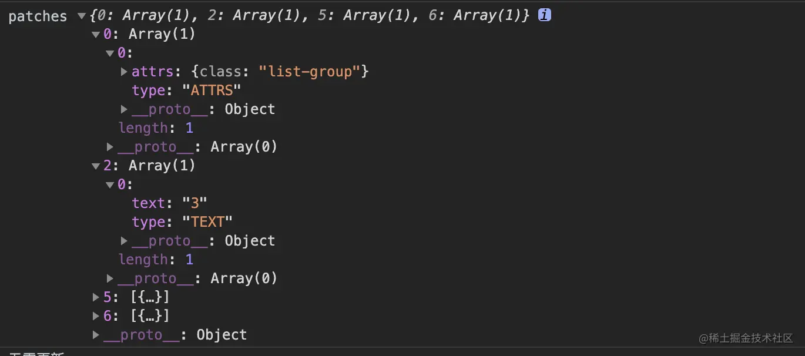Collapse the top-level patches object triangle

(x=82, y=16)
